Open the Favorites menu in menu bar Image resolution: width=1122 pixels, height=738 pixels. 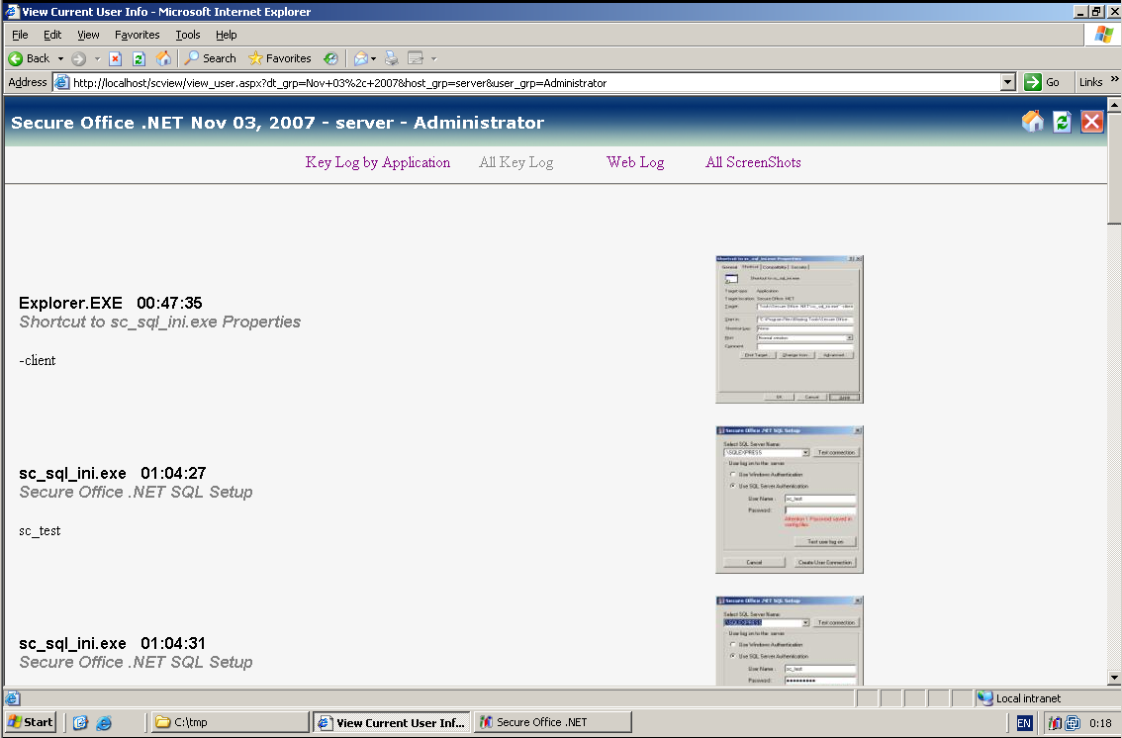[137, 35]
